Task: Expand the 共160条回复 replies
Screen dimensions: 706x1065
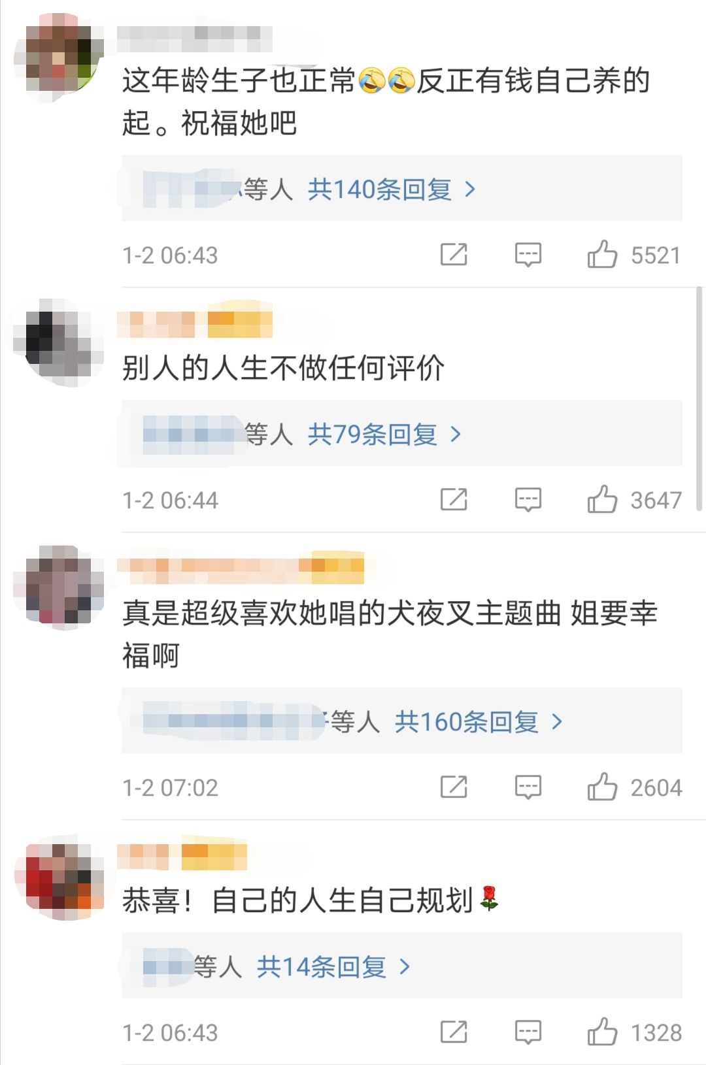Action: coord(478,721)
